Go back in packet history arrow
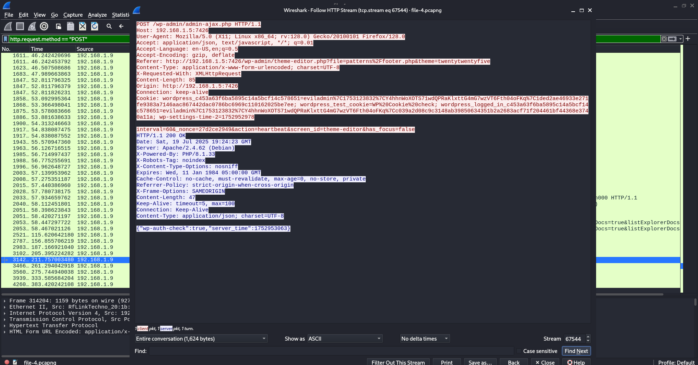The image size is (698, 365). pyautogui.click(x=121, y=26)
